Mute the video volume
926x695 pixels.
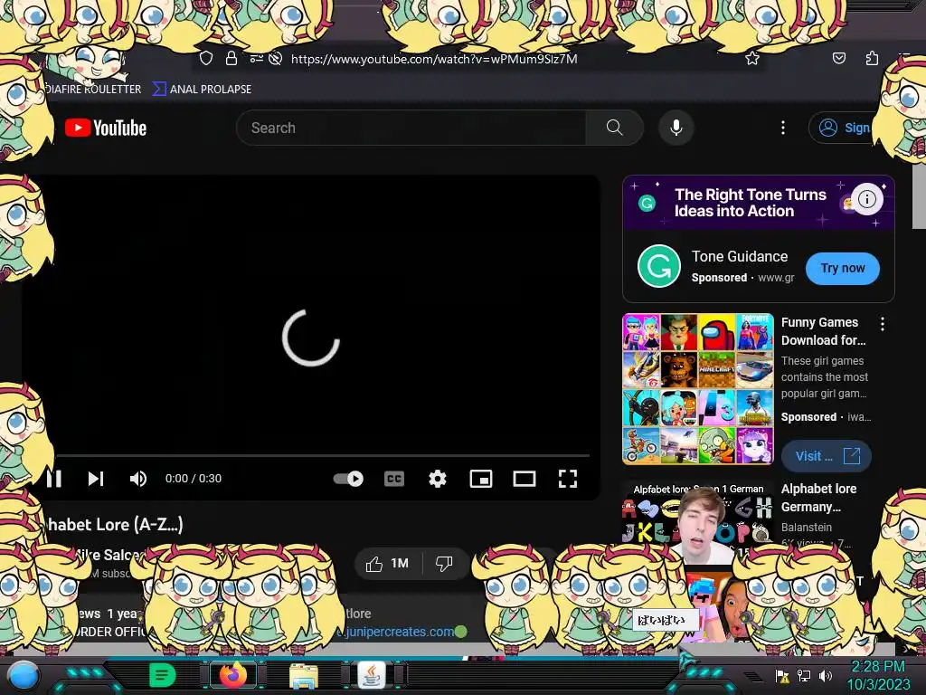click(137, 478)
